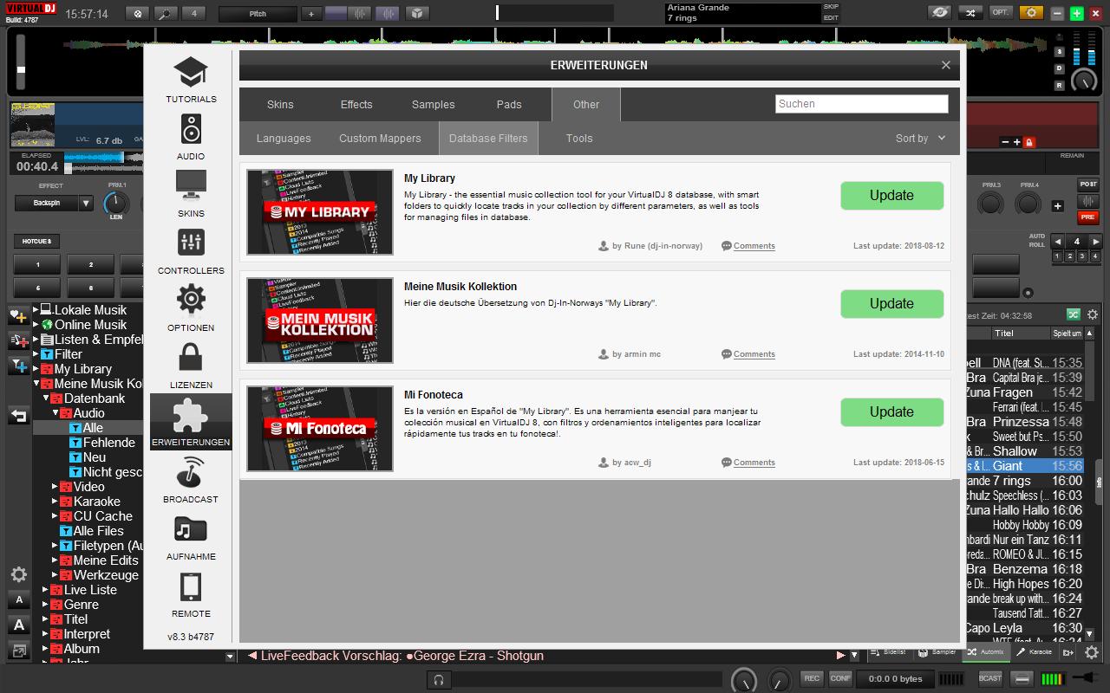
Task: Click the eye visibility icon top bar
Action: tap(939, 13)
